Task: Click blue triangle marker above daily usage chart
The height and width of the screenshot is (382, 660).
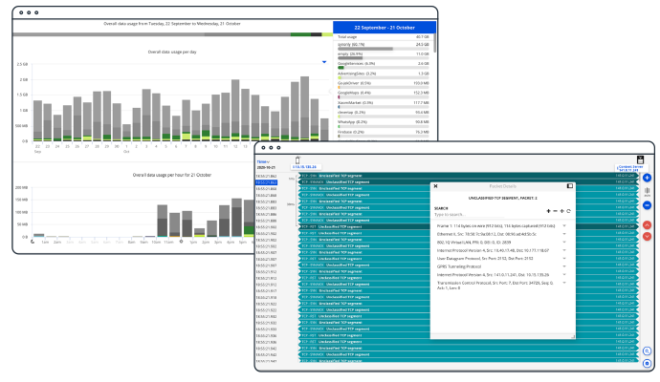Action: click(x=324, y=62)
